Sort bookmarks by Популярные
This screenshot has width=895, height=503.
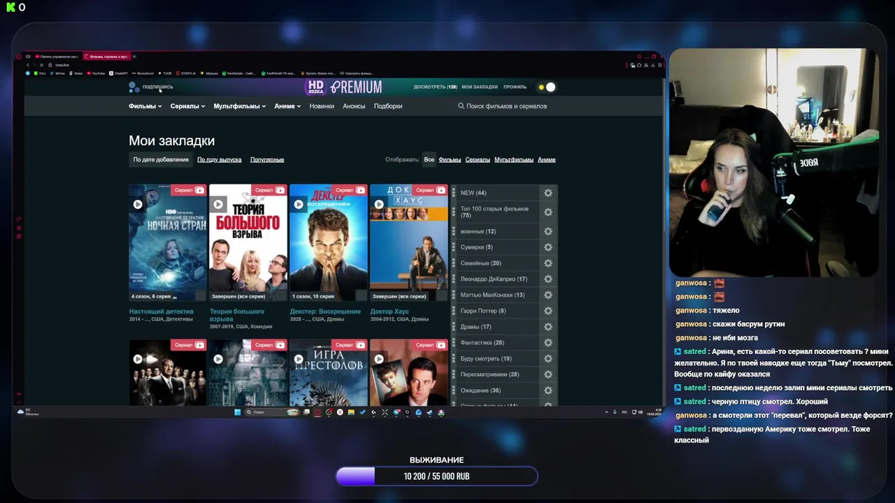coord(267,159)
